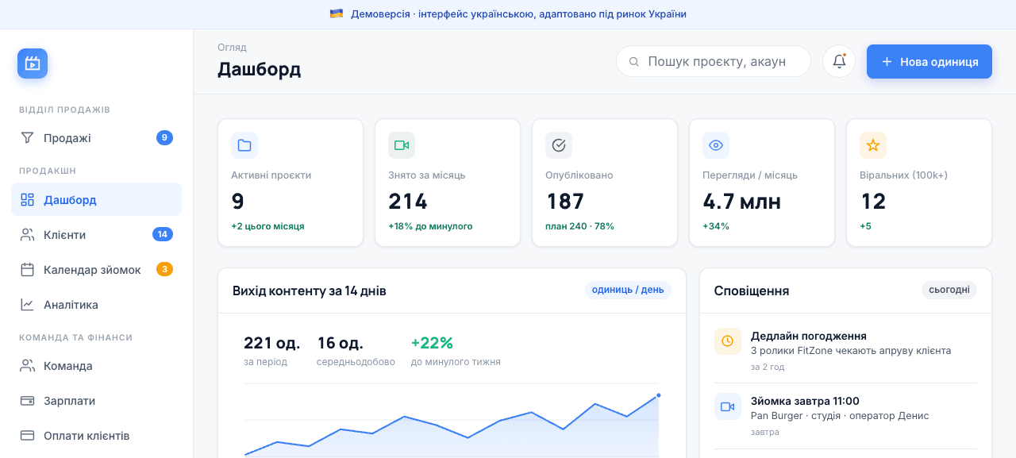The width and height of the screenshot is (1016, 458).
Task: Click the magnifier icon in search field
Action: tap(634, 61)
